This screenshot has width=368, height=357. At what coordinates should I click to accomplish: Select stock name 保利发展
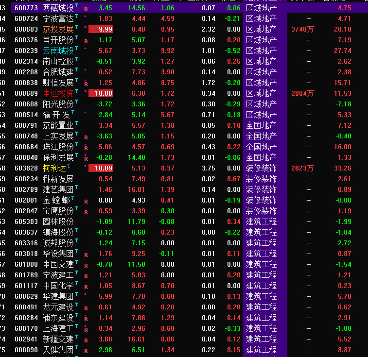point(58,157)
